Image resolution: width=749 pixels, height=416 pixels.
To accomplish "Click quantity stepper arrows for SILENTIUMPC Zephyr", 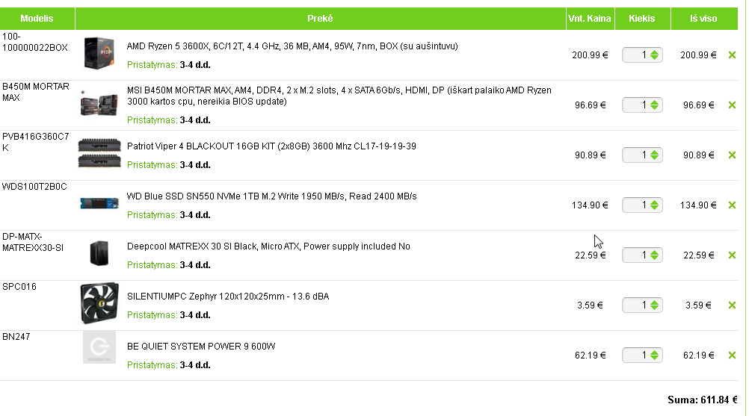I will pyautogui.click(x=654, y=305).
